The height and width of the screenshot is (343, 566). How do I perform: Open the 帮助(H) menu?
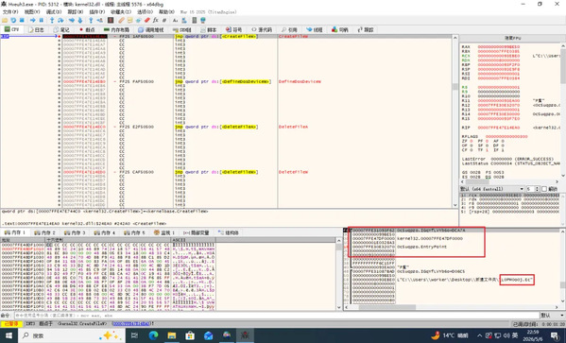166,12
